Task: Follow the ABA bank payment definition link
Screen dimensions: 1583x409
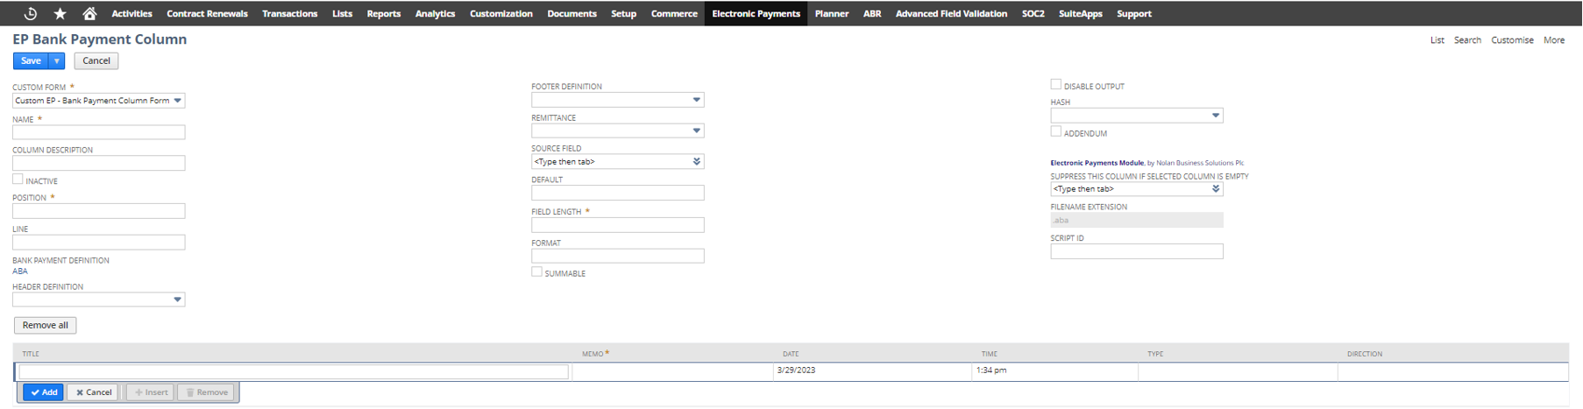Action: (20, 271)
